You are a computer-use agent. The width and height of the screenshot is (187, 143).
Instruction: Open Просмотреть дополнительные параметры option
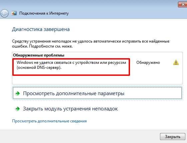pyautogui.click(x=97, y=93)
